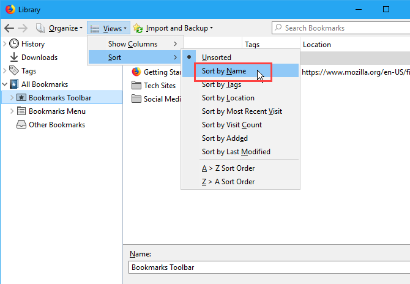This screenshot has height=284, width=410.
Task: Click the History clock icon in sidebar
Action: tap(15, 44)
